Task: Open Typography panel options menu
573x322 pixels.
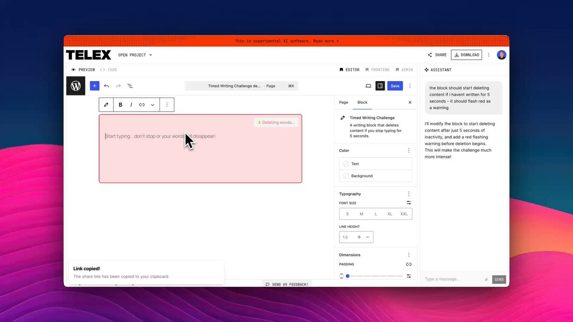Action: click(409, 194)
